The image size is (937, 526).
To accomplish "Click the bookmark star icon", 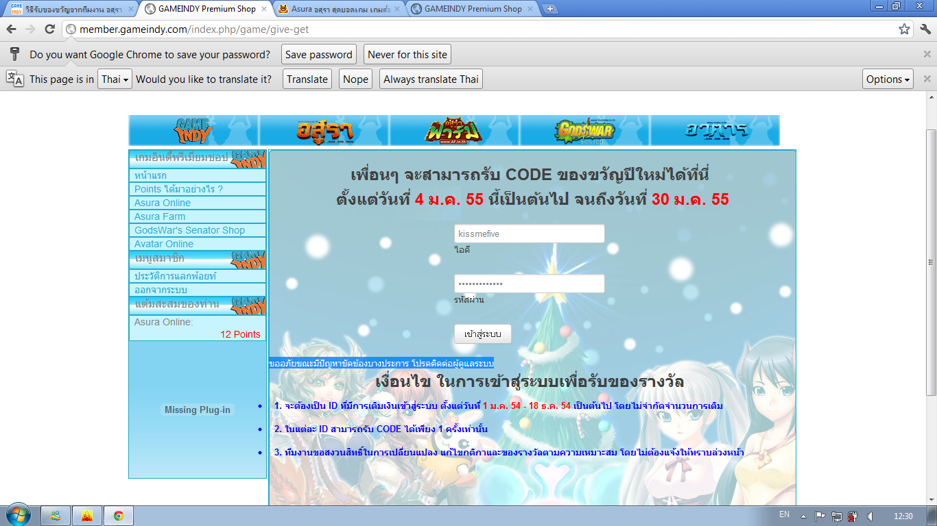I will (x=904, y=29).
